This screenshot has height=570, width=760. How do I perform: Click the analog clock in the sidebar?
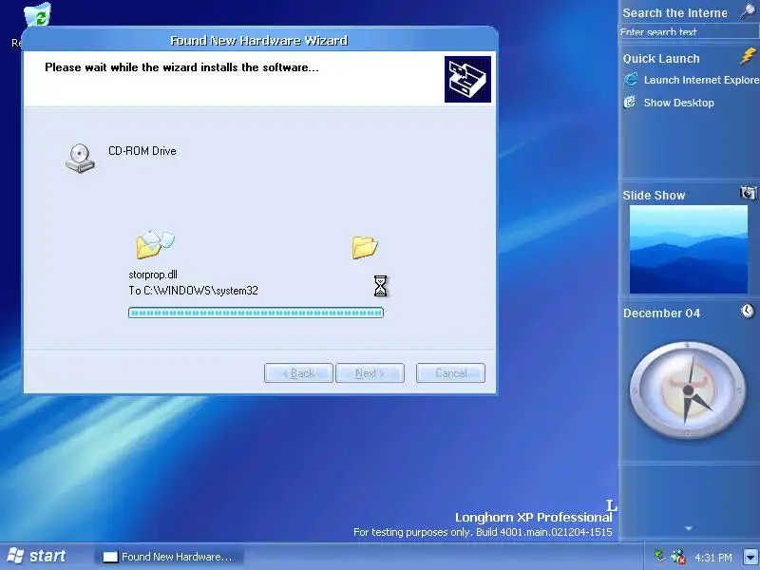pyautogui.click(x=688, y=389)
